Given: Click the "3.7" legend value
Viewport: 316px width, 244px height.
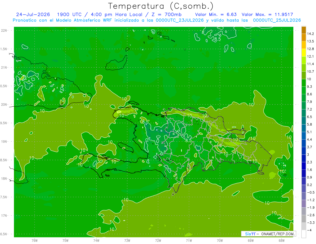Looking at the screenshot, I should 310,147.
